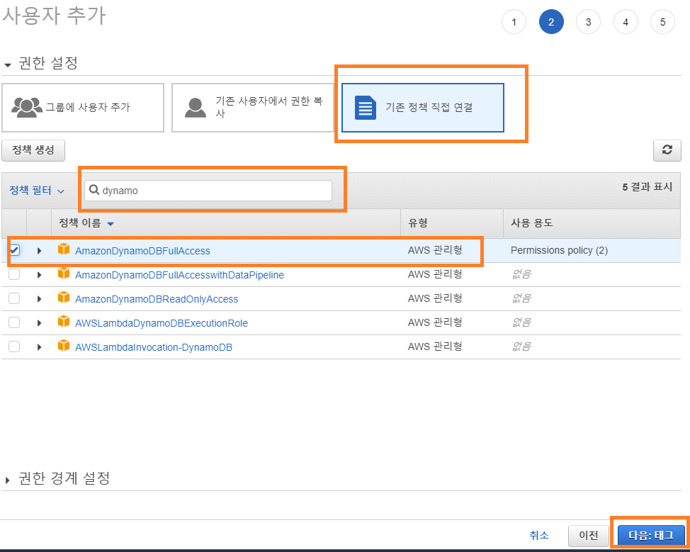Click the orange box icon beside AmazonDynamoDBReadOnlyAccess
The image size is (690, 552).
[x=64, y=298]
